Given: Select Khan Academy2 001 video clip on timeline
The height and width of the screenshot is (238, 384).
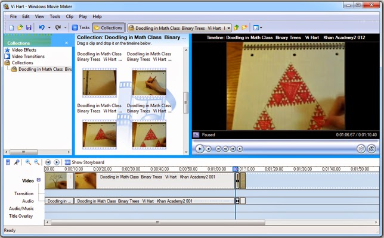Looking at the screenshot, I should (x=154, y=181).
